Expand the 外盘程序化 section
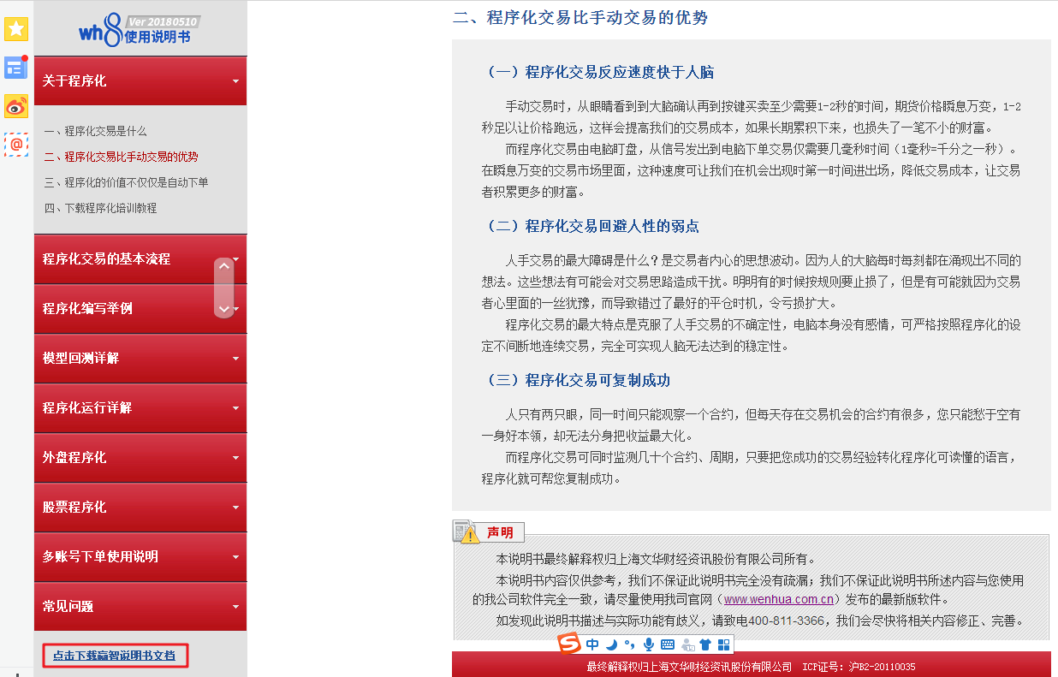Image resolution: width=1058 pixels, height=677 pixels. click(x=140, y=458)
